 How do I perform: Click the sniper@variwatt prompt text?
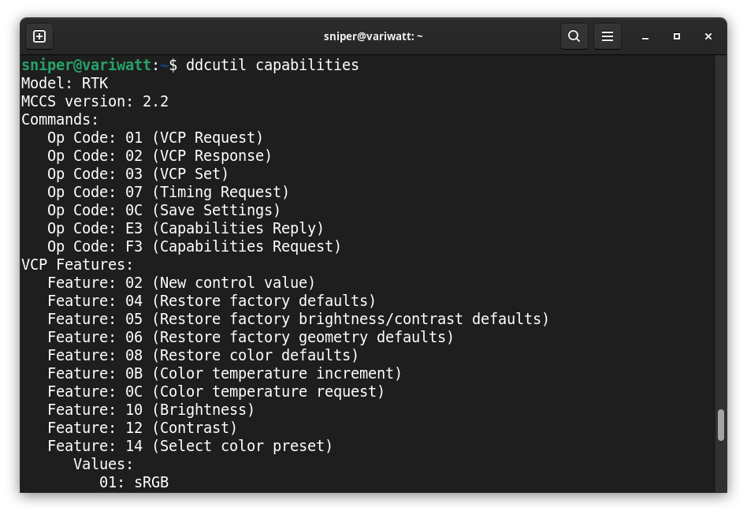pyautogui.click(x=86, y=65)
